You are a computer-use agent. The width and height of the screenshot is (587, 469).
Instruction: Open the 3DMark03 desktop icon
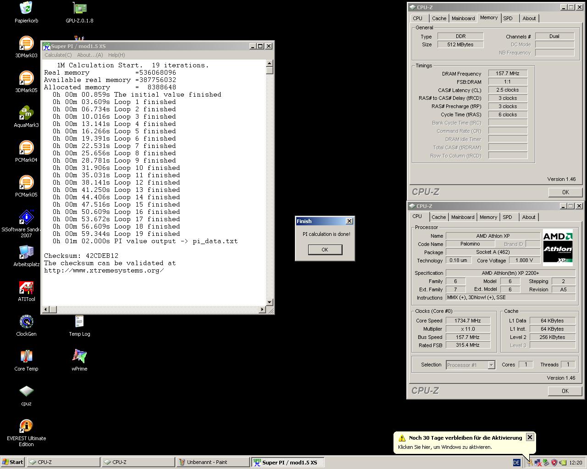[26, 44]
